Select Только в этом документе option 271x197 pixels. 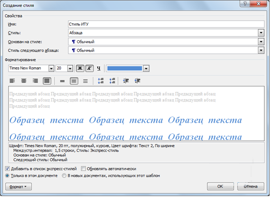tap(7, 176)
